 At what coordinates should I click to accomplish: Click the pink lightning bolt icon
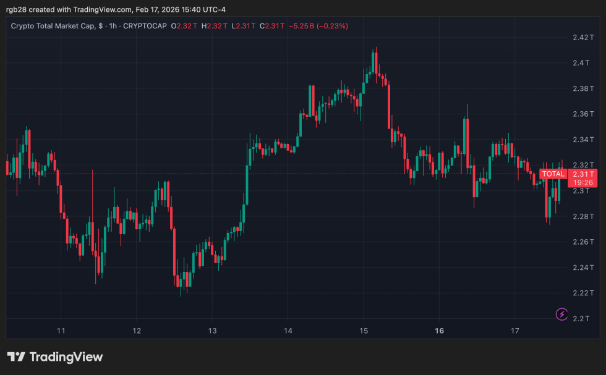click(562, 314)
